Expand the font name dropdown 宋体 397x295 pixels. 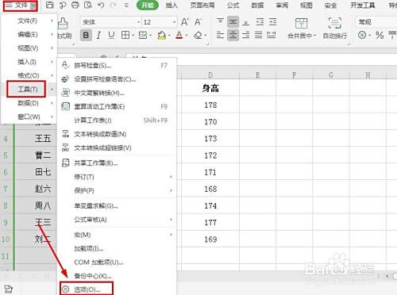[x=139, y=22]
